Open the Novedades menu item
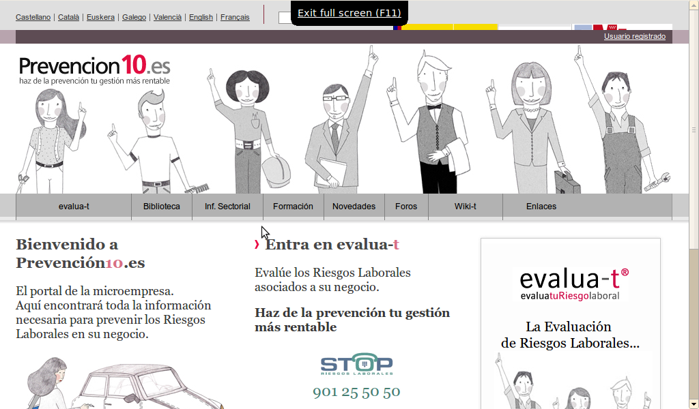 pos(354,207)
